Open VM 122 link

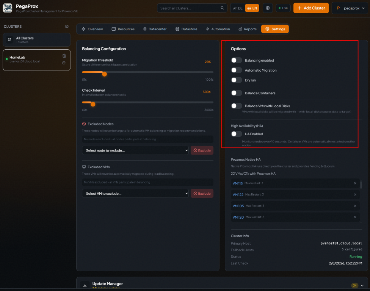tap(238, 194)
